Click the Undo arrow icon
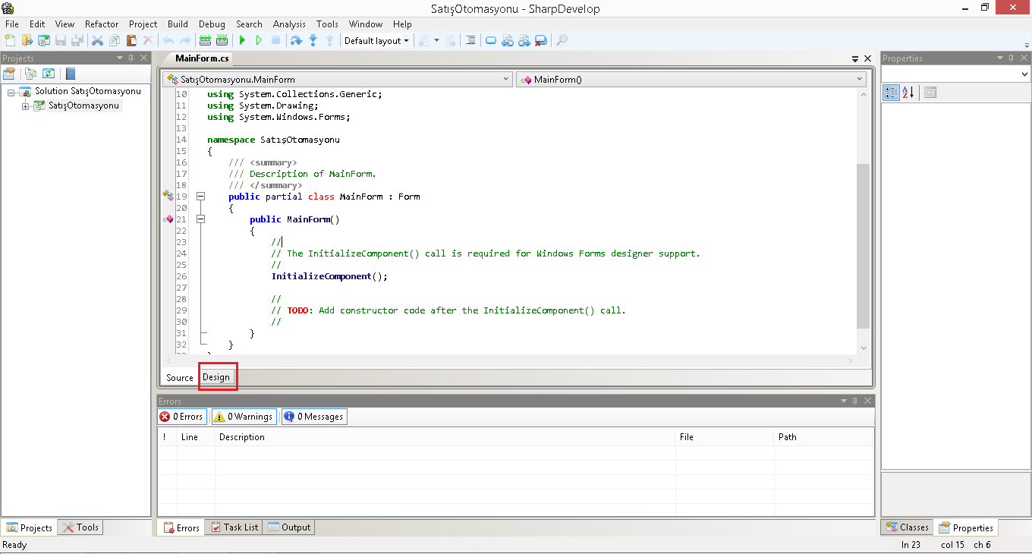Viewport: 1032px width, 554px height. coord(168,40)
